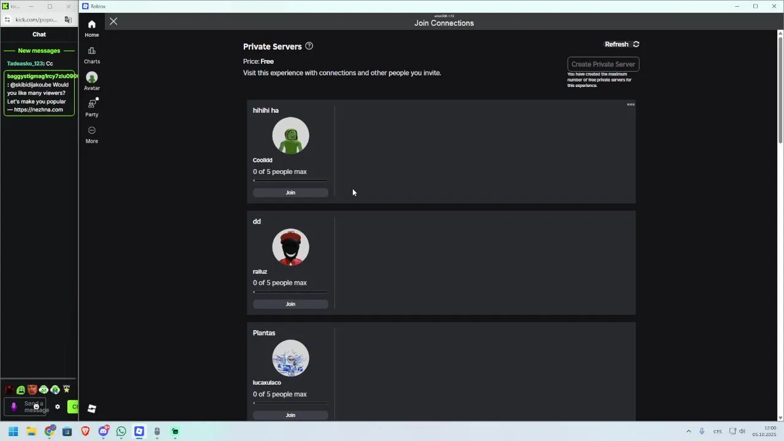Open the Windows Start menu

click(13, 432)
